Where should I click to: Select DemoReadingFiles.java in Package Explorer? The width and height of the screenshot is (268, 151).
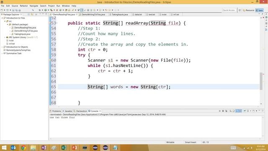pos(25,28)
